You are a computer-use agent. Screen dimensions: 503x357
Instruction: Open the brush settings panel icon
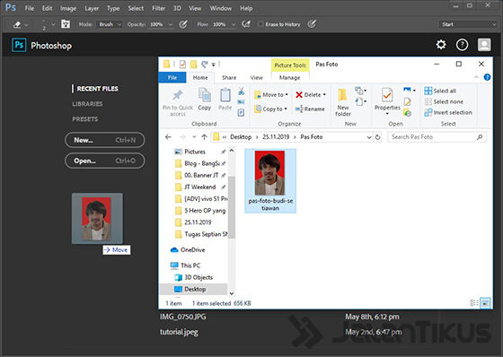66,24
